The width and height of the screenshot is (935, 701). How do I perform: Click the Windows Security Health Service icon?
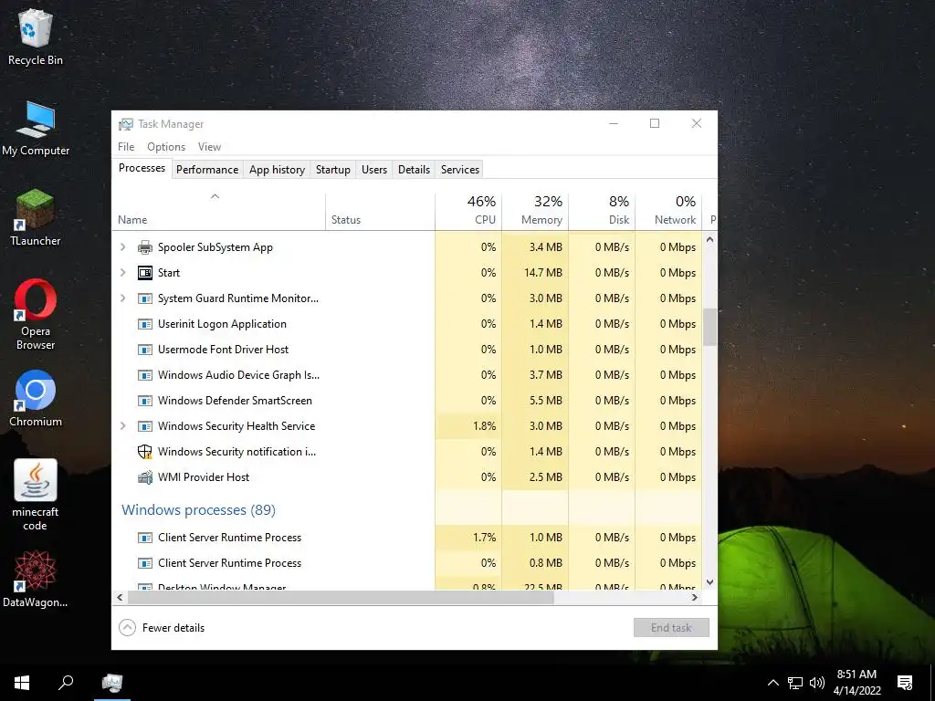[145, 427]
